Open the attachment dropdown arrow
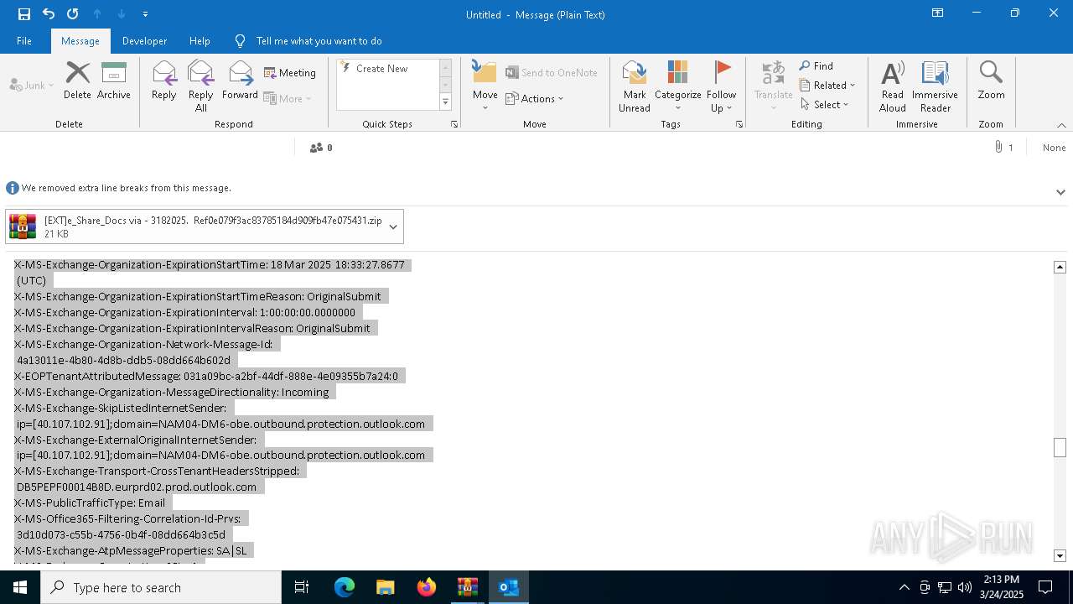The height and width of the screenshot is (604, 1073). pyautogui.click(x=394, y=226)
